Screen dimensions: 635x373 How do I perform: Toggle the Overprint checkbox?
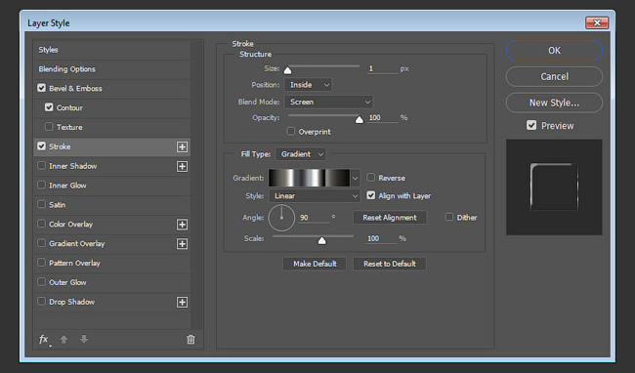click(291, 131)
